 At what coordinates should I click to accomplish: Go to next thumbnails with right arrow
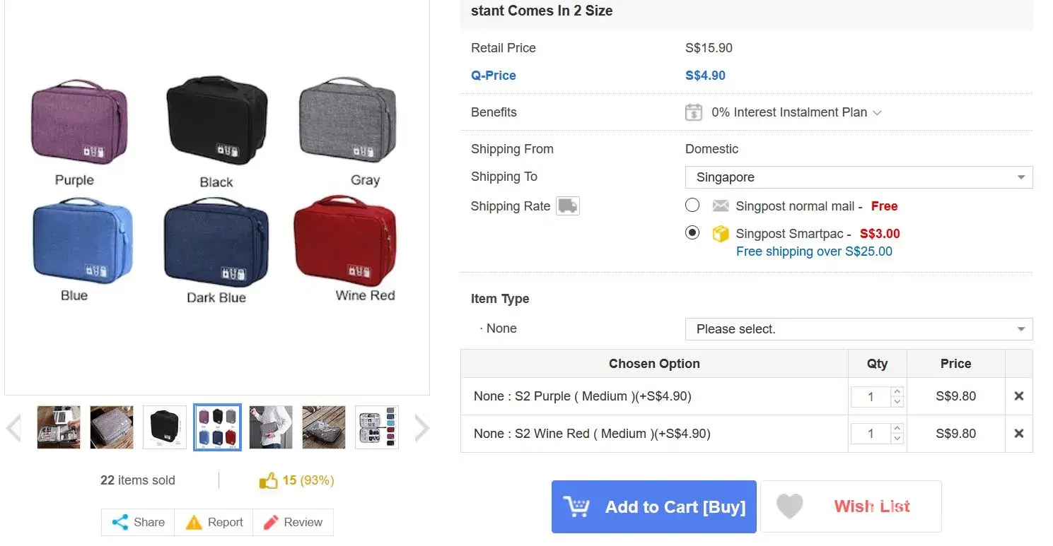tap(421, 427)
